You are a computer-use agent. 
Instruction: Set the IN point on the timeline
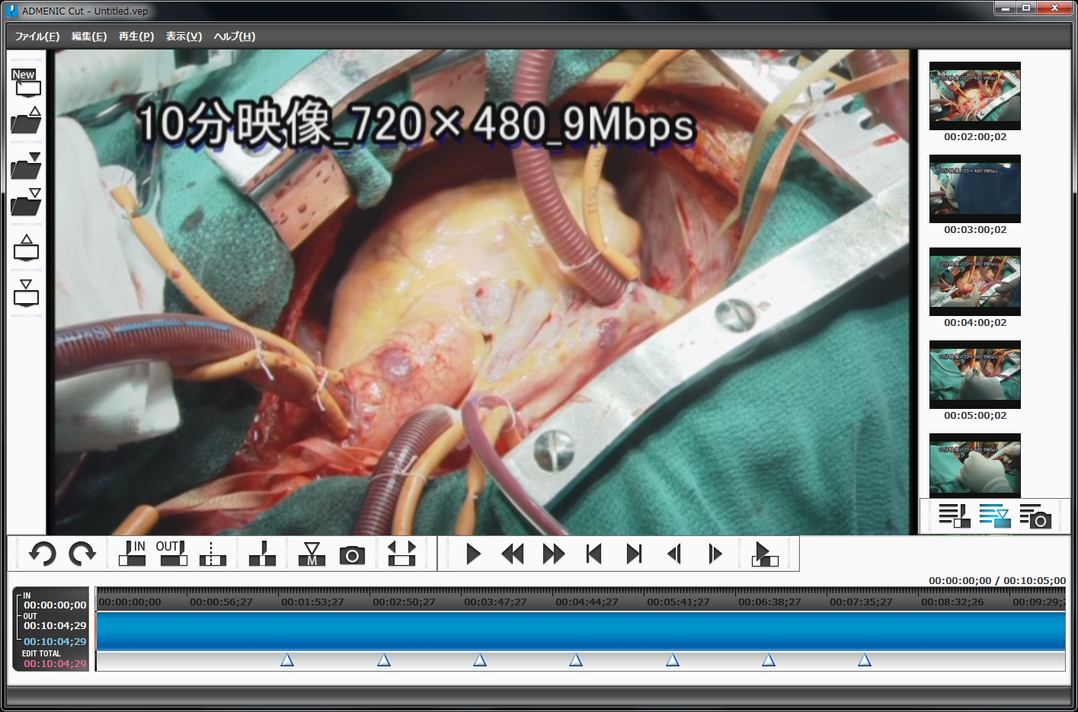click(x=133, y=554)
